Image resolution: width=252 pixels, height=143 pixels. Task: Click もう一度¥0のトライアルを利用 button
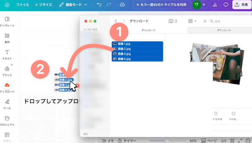pos(161,5)
